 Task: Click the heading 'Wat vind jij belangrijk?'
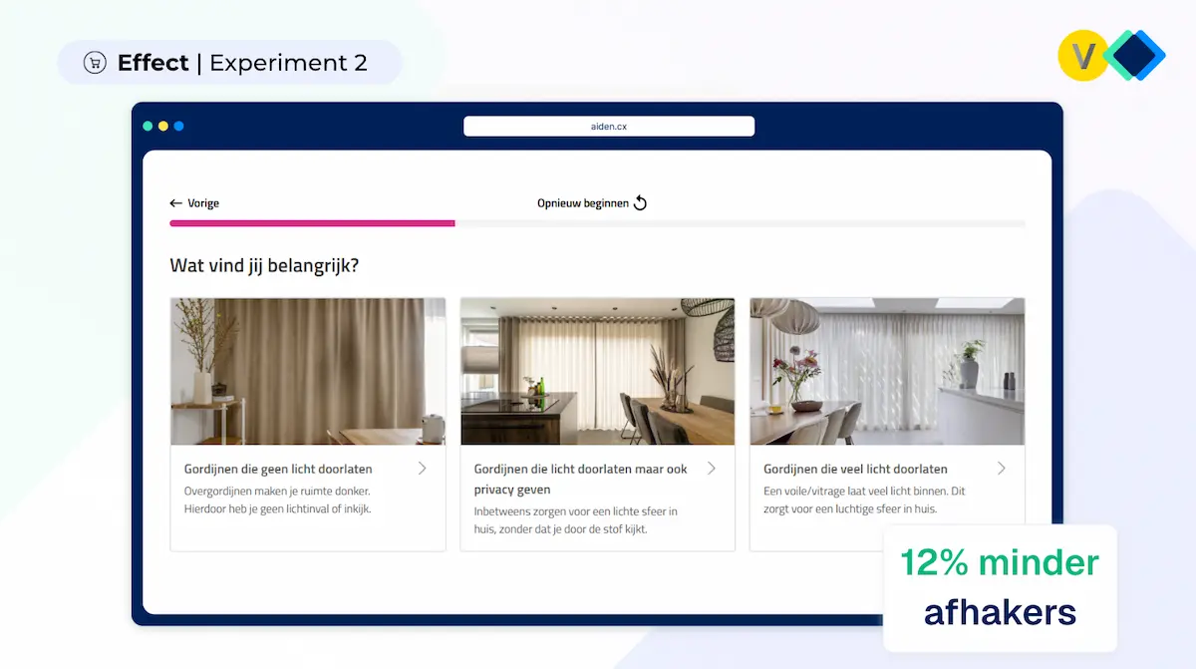pos(264,266)
